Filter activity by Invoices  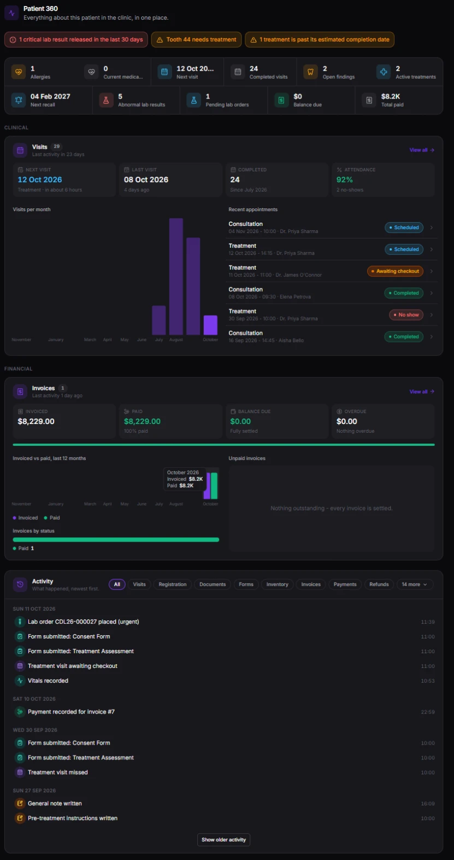pyautogui.click(x=311, y=585)
